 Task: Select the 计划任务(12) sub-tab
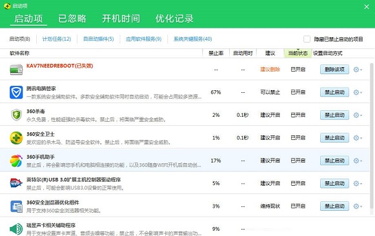click(x=57, y=39)
